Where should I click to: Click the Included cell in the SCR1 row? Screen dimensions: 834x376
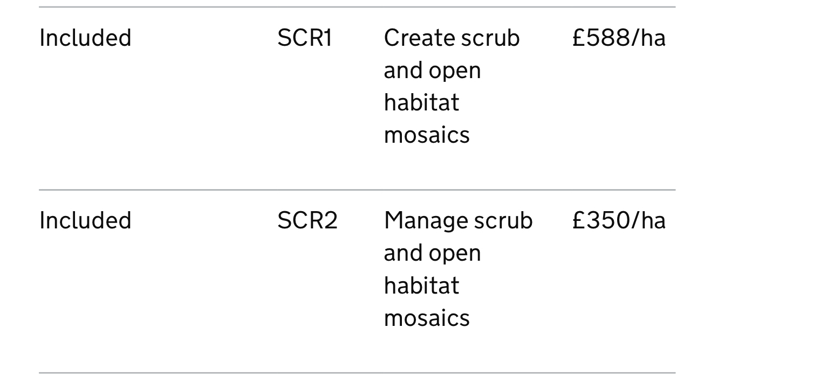pyautogui.click(x=85, y=38)
